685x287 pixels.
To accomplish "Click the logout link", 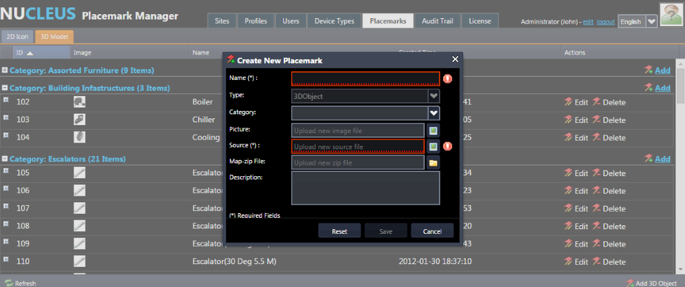I will pyautogui.click(x=606, y=22).
